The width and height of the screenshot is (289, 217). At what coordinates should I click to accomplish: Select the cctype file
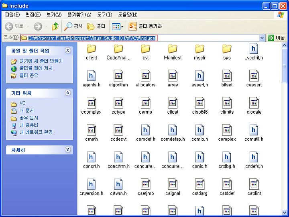pyautogui.click(x=118, y=106)
